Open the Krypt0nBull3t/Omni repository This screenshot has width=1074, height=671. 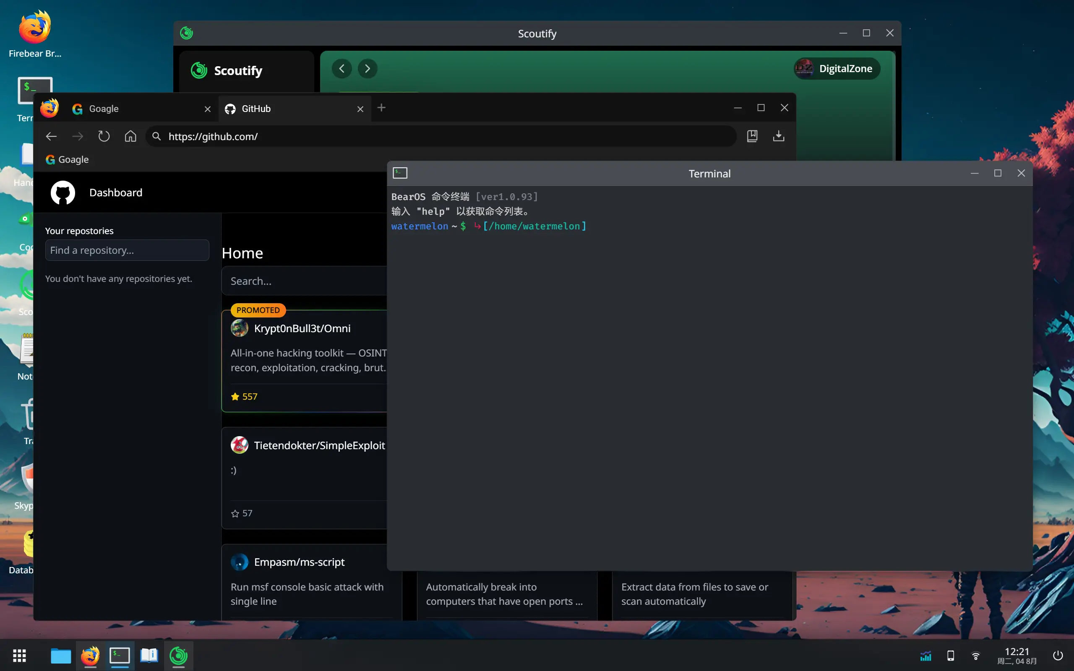click(302, 328)
